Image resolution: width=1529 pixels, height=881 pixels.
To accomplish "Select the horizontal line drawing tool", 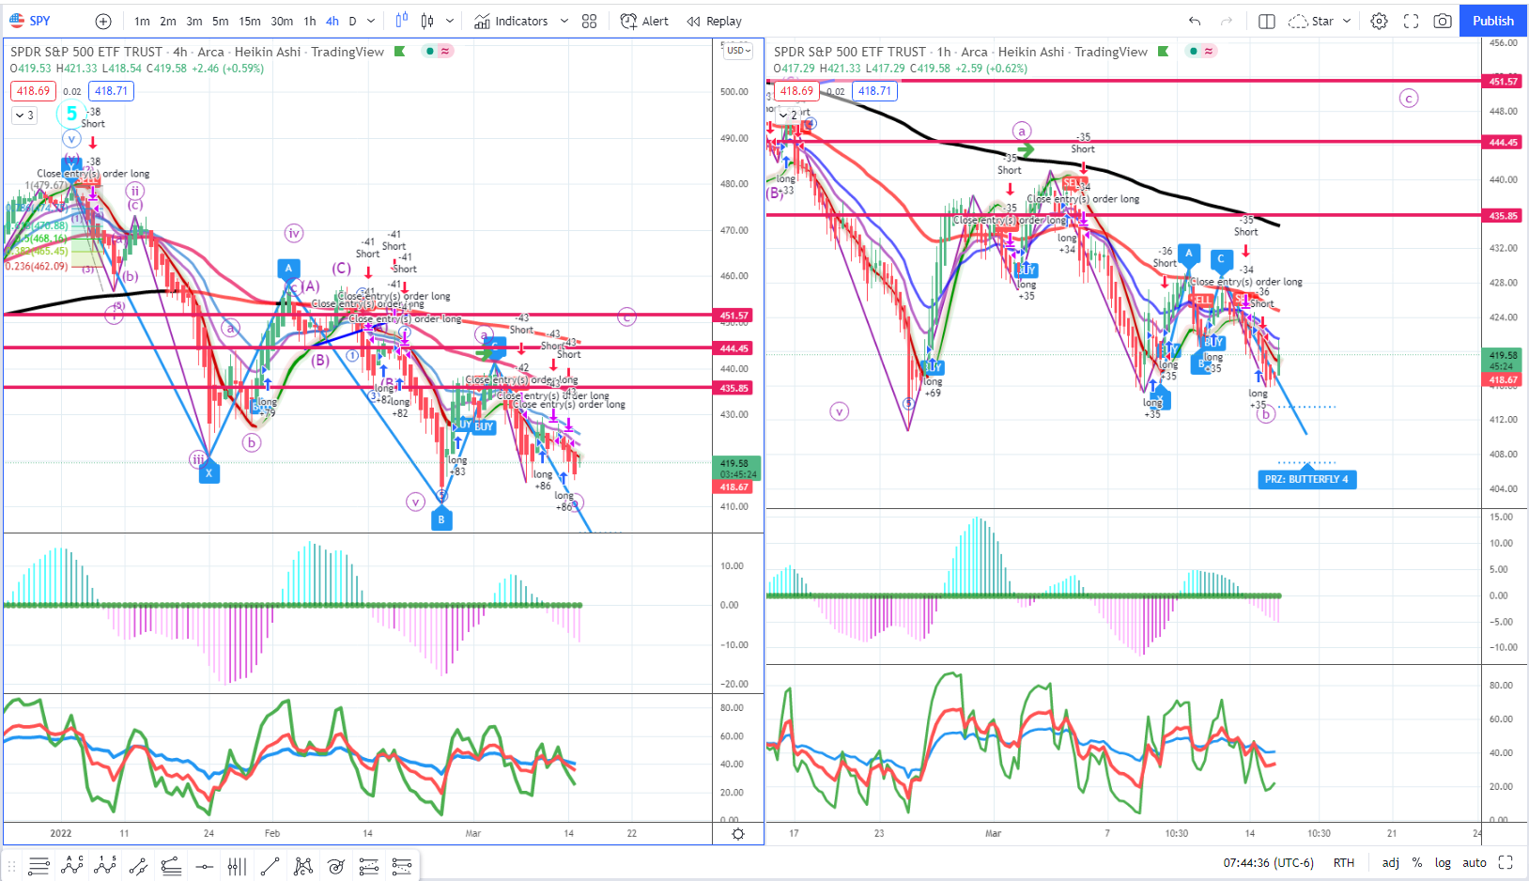I will click(x=204, y=866).
